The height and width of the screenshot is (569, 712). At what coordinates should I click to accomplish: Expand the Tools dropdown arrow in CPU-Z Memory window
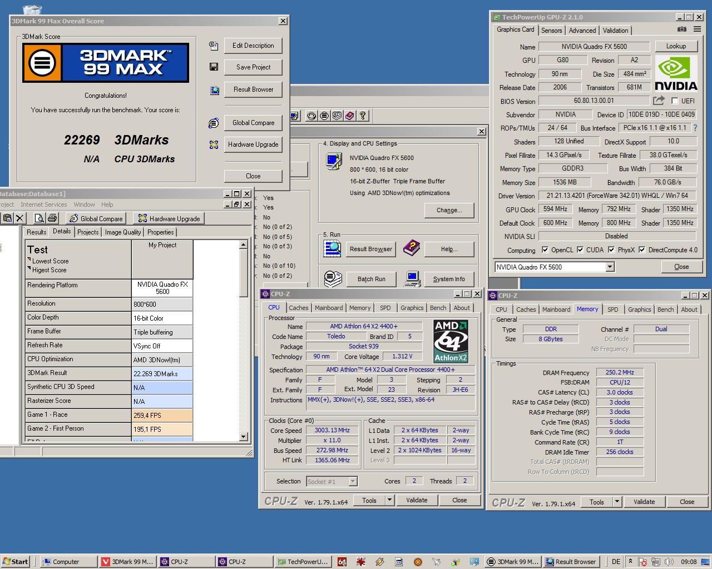616,502
